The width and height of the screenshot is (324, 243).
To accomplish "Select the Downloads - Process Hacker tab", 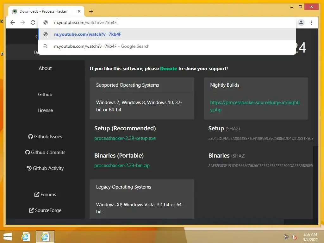I will [x=46, y=11].
